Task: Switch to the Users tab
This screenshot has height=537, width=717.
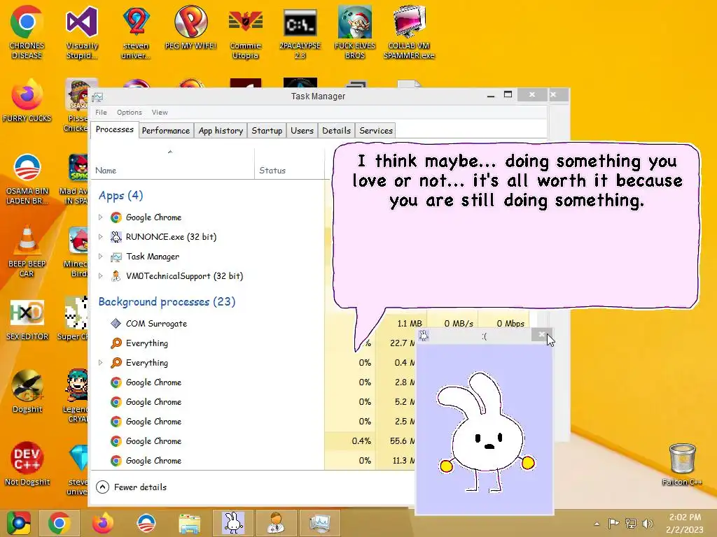Action: point(302,131)
